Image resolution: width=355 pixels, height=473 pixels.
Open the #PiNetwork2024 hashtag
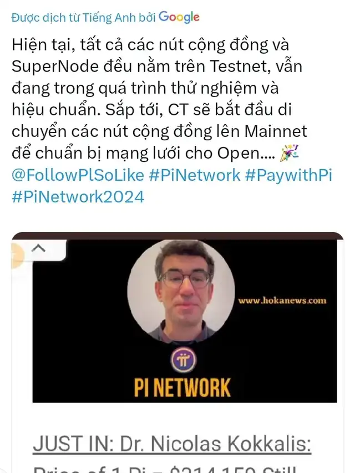click(78, 197)
